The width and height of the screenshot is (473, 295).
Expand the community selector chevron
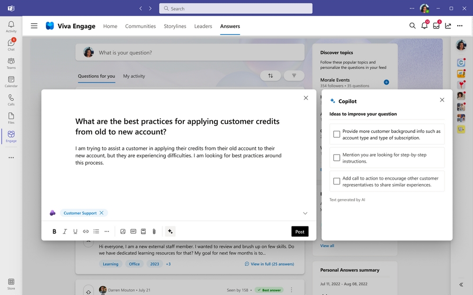[x=305, y=213]
